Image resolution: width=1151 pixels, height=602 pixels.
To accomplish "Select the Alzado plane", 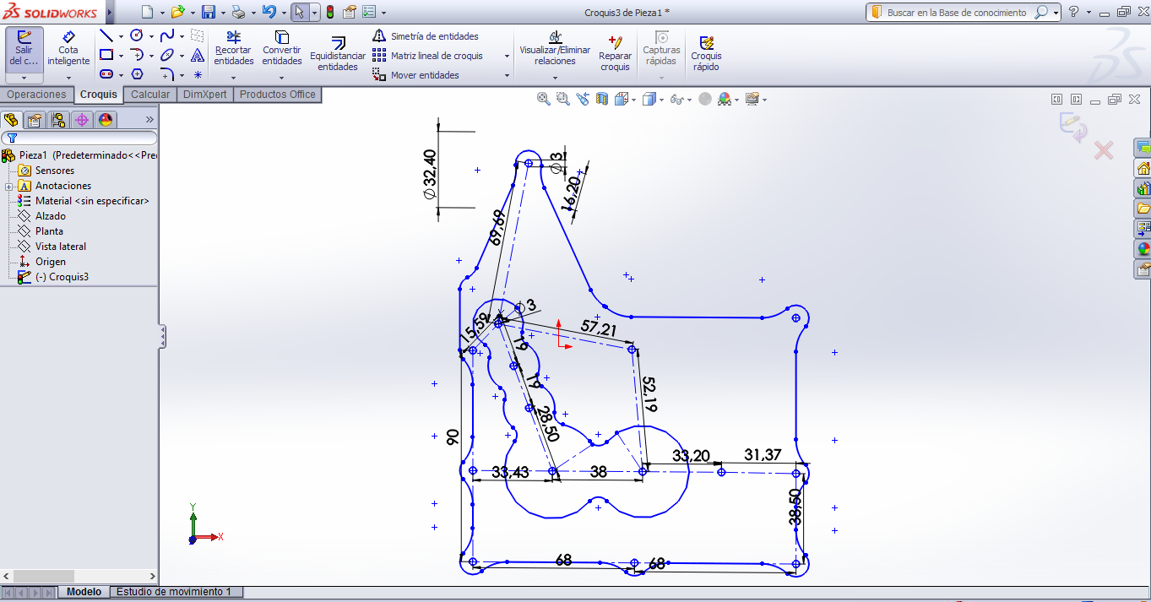I will pyautogui.click(x=42, y=216).
